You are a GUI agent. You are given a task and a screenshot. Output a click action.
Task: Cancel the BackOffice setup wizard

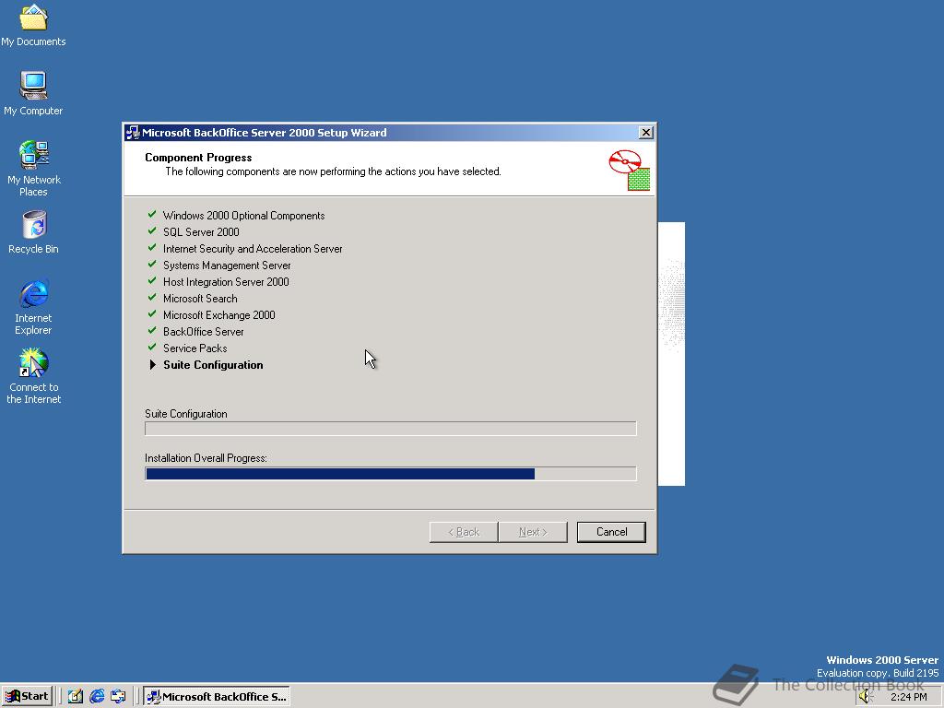611,532
